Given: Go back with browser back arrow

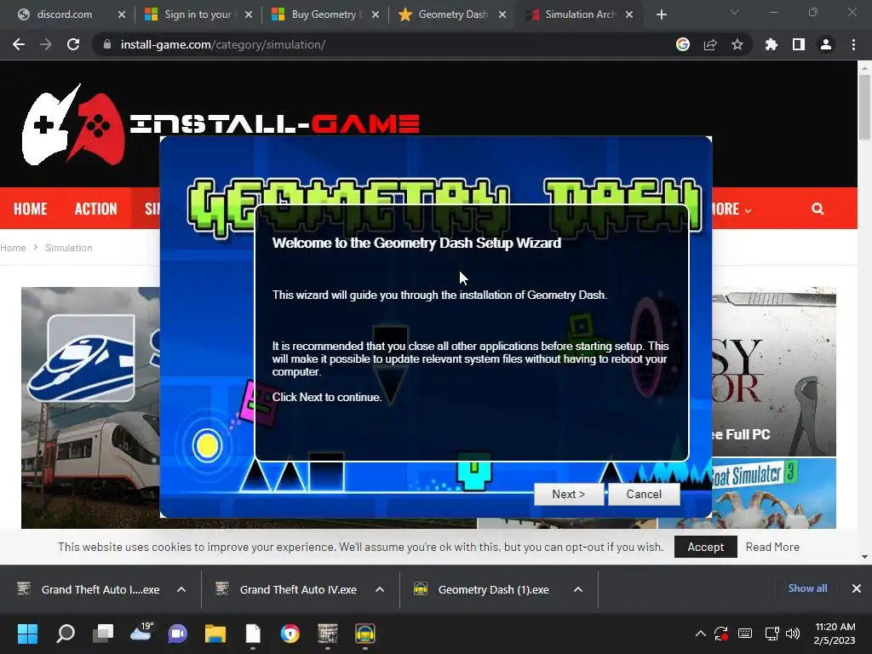Looking at the screenshot, I should pyautogui.click(x=19, y=44).
